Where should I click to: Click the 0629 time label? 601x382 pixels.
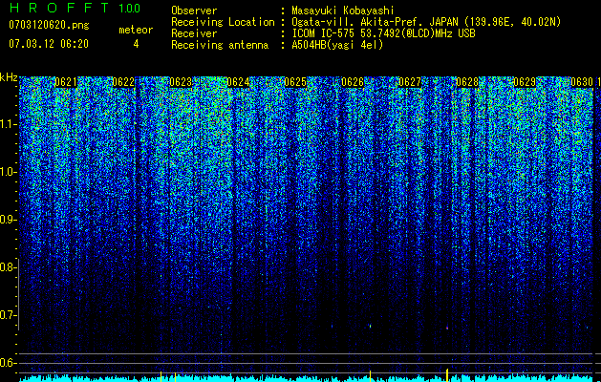click(525, 82)
